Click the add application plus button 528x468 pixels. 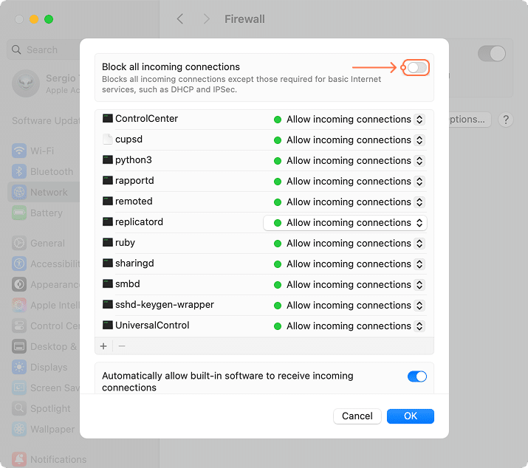[103, 345]
